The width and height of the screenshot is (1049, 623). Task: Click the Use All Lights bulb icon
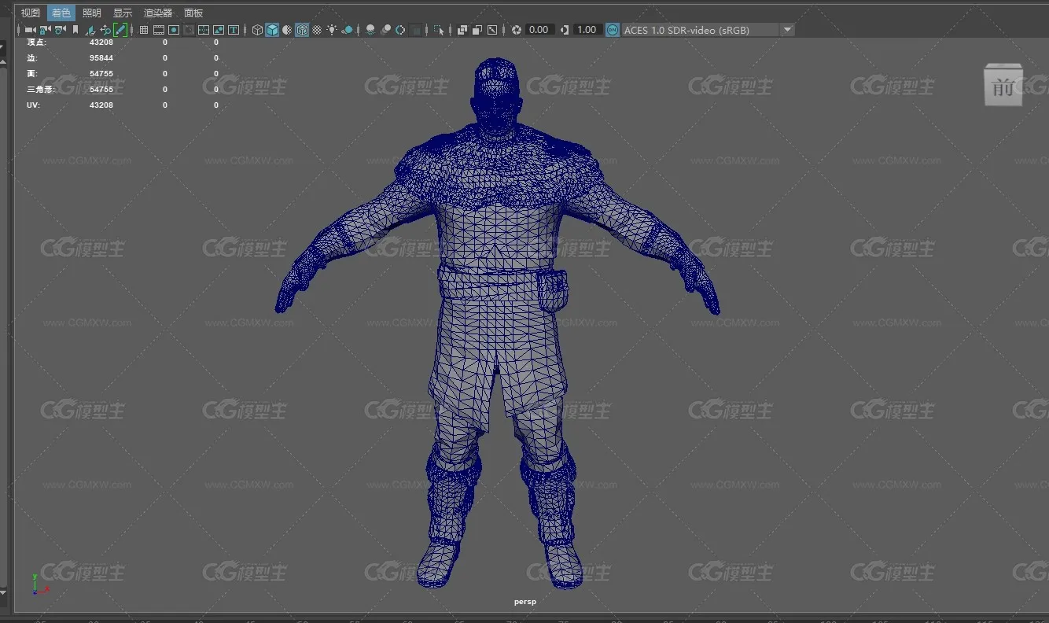[x=333, y=30]
